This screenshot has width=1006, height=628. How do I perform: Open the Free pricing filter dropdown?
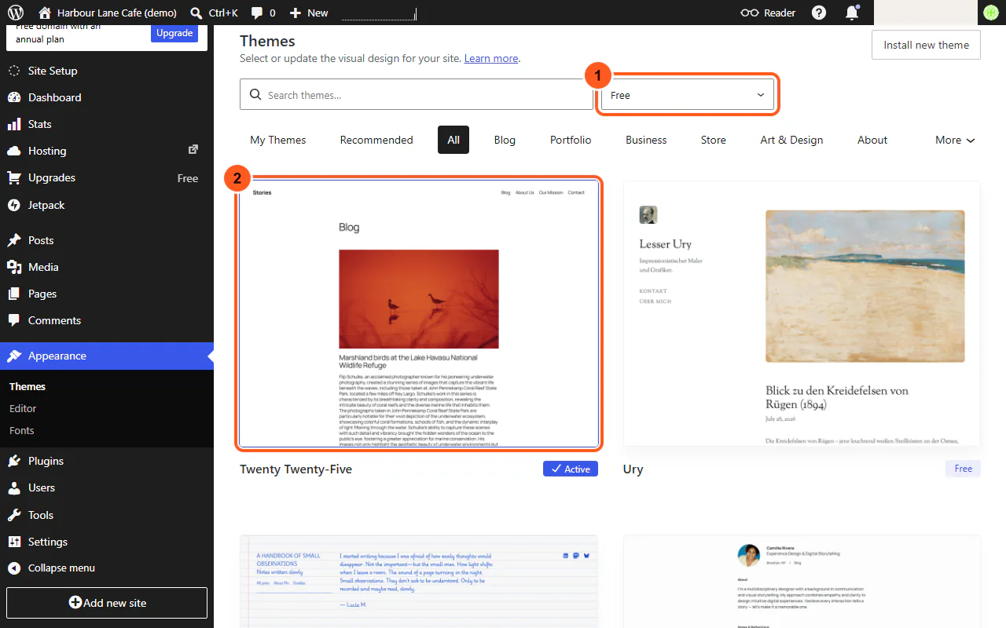click(x=688, y=95)
